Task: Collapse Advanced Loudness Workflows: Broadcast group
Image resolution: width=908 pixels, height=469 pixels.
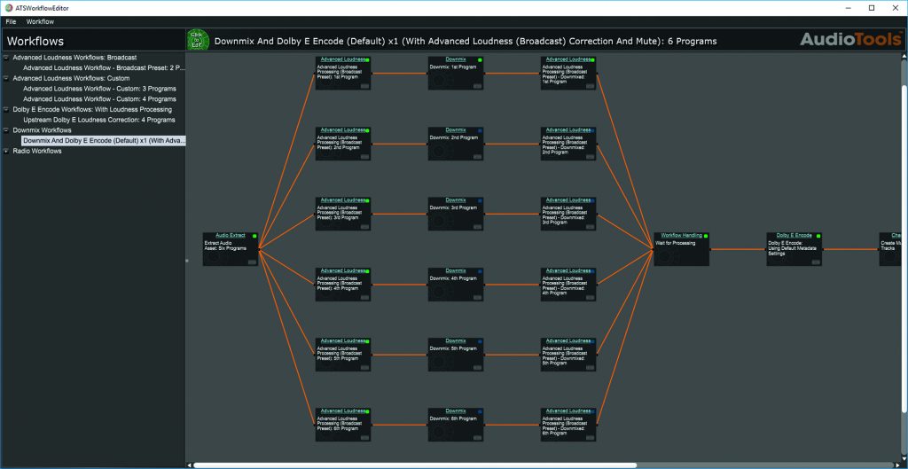Action: click(6, 58)
